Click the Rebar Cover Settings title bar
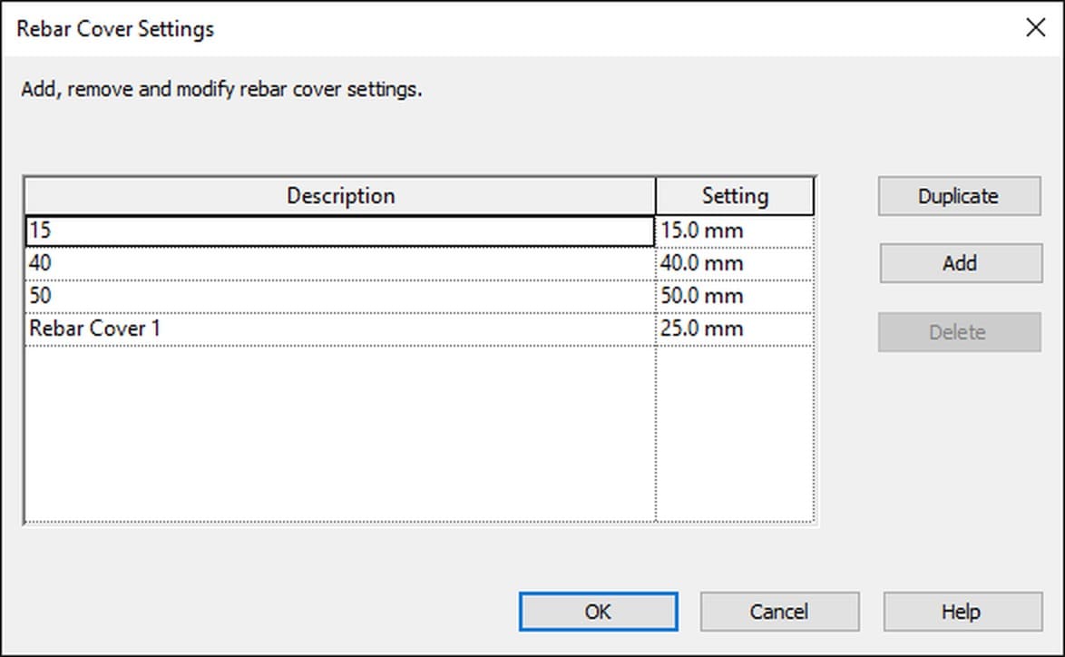 (510, 28)
